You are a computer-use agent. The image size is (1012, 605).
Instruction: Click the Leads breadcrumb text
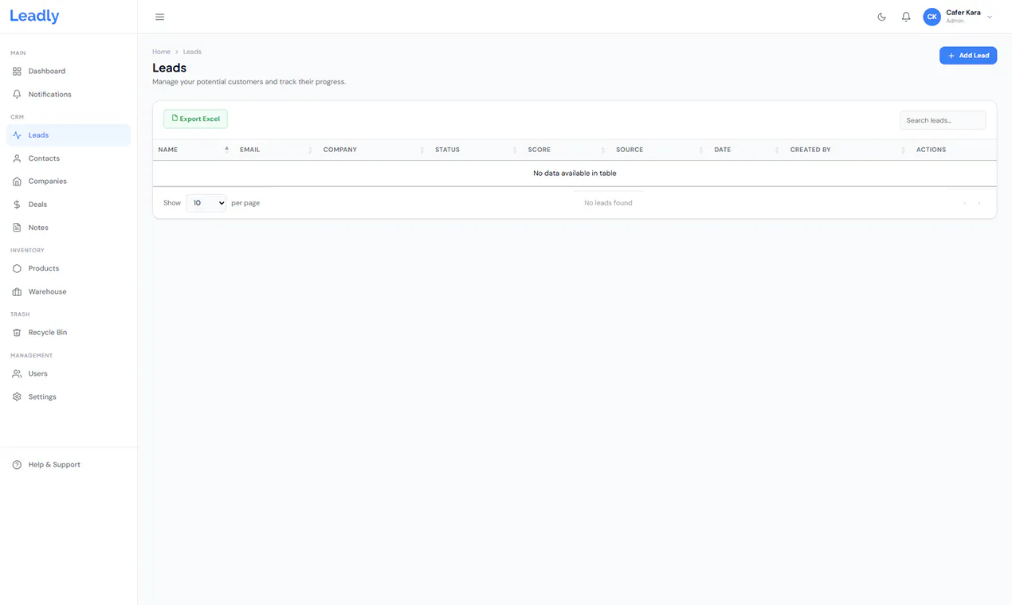(x=192, y=52)
